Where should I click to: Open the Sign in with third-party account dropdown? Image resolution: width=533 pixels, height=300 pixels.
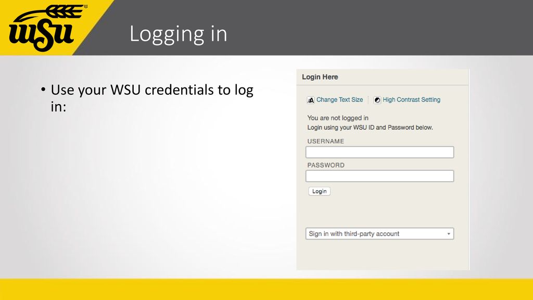379,234
